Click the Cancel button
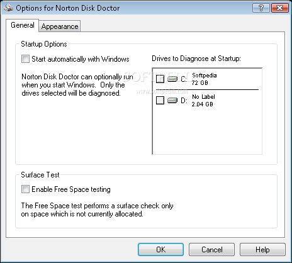This screenshot has height=263, width=292. tap(211, 250)
